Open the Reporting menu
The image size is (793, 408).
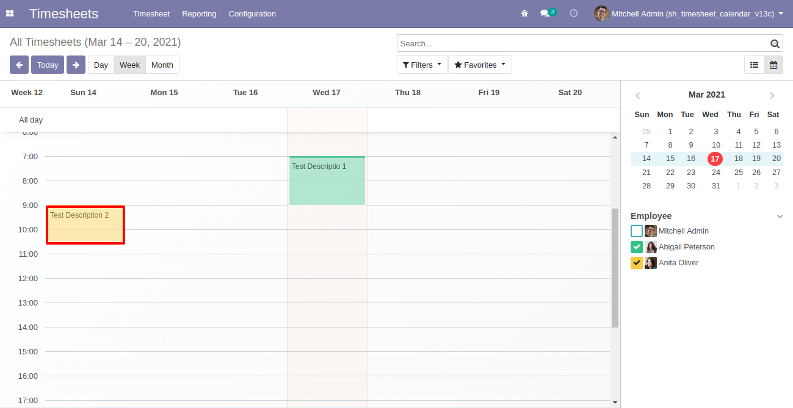[x=199, y=13]
